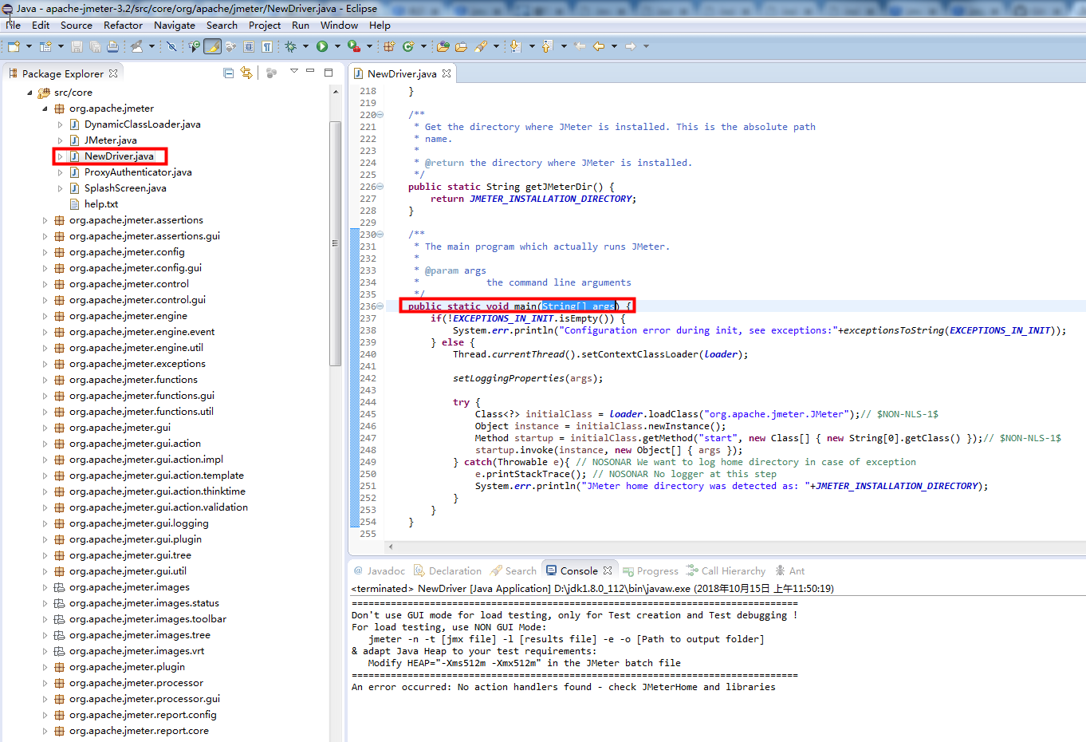Click the Open Task folder icon
The image size is (1086, 742).
click(461, 46)
